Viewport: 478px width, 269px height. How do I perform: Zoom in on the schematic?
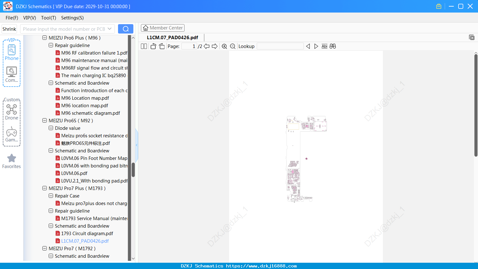[x=224, y=46]
